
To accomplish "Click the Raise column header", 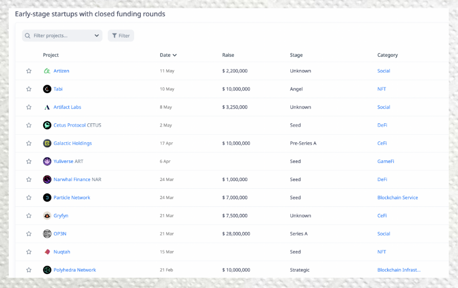I will (228, 55).
